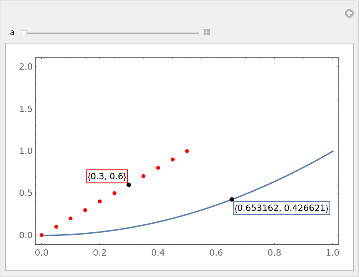Click the circular plus icon in top-right corner
This screenshot has height=277, width=359.
pos(349,13)
